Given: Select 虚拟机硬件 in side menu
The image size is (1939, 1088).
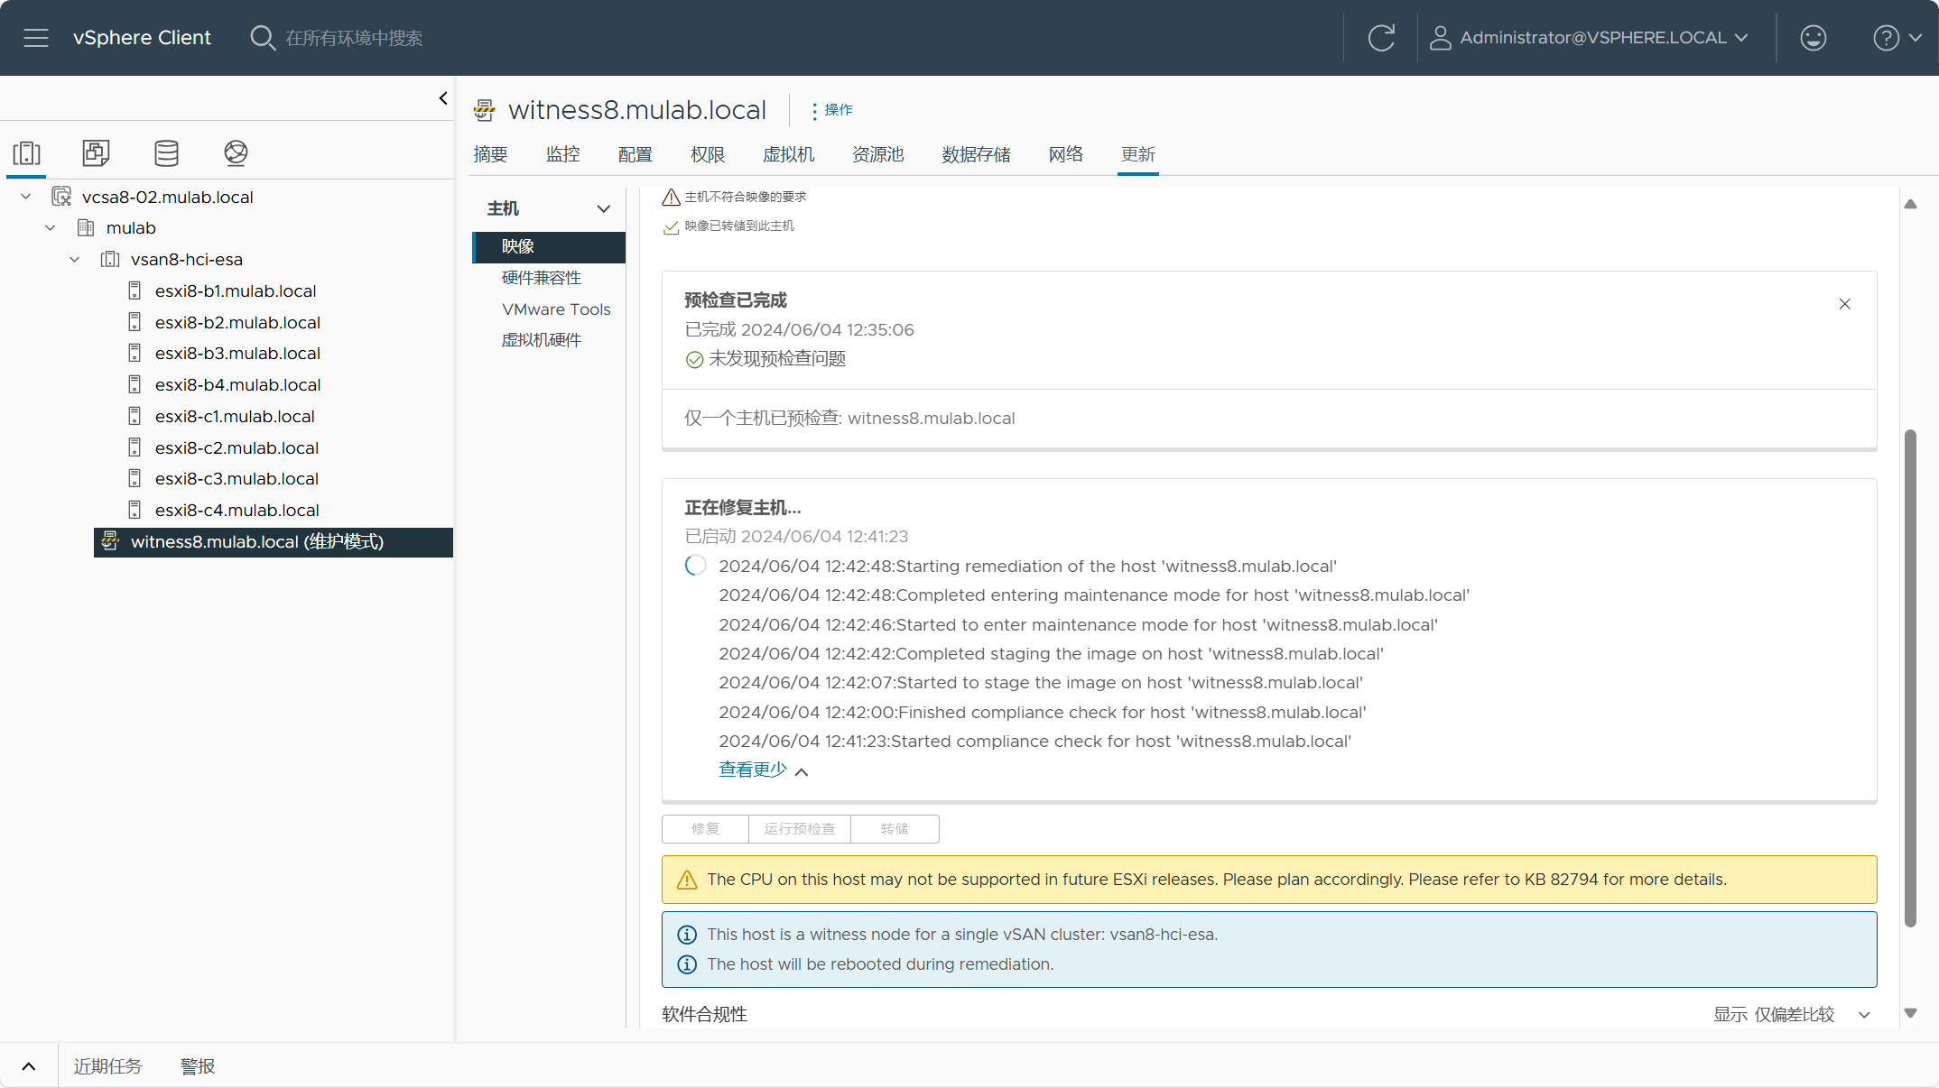Looking at the screenshot, I should click(x=542, y=340).
